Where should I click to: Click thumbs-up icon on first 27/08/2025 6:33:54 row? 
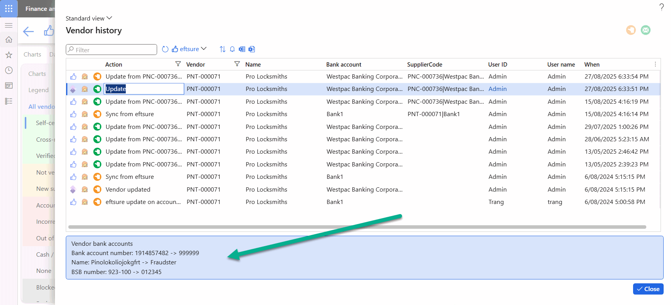pyautogui.click(x=73, y=77)
